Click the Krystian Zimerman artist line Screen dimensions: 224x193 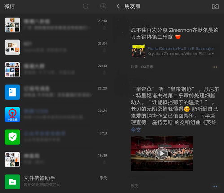(x=181, y=54)
